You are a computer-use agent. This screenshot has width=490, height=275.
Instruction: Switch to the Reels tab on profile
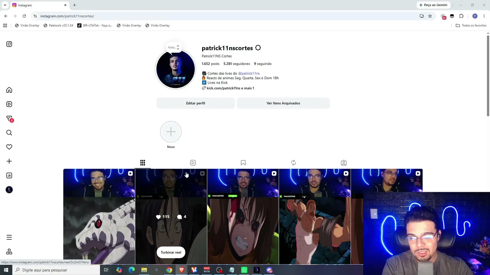(x=193, y=163)
